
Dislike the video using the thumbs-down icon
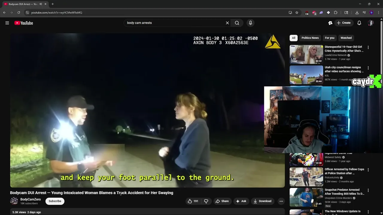coord(206,201)
